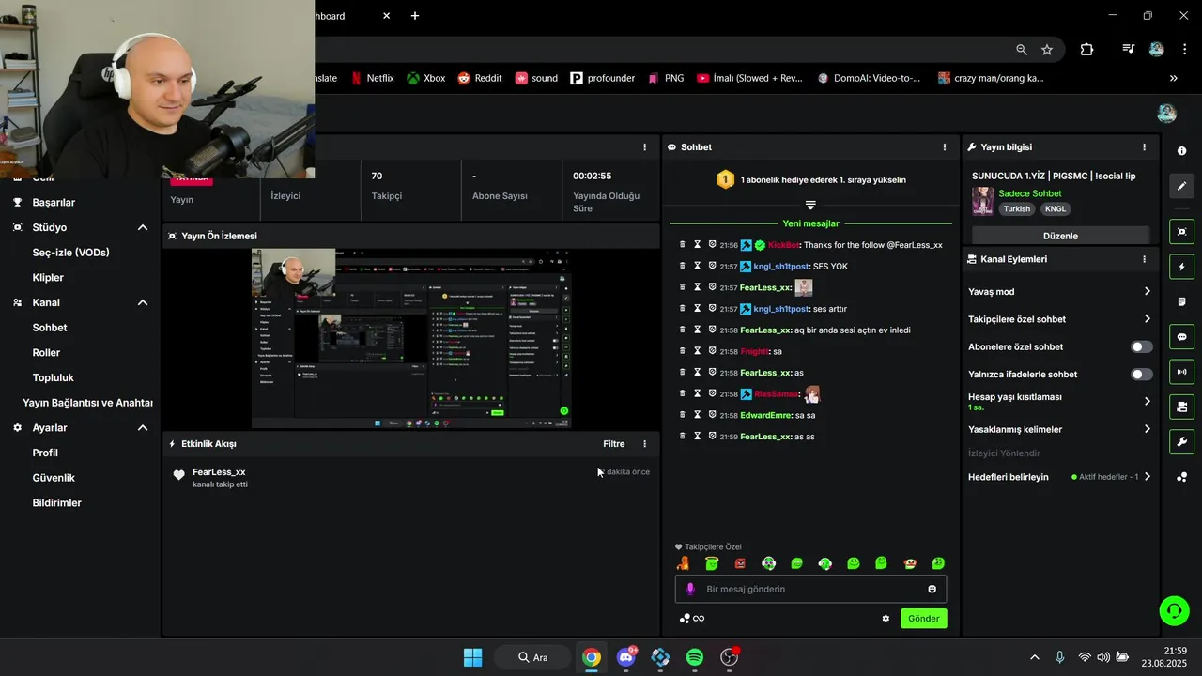The height and width of the screenshot is (676, 1202).
Task: Toggle the lightning bolt sidebar icon
Action: pyautogui.click(x=1181, y=267)
